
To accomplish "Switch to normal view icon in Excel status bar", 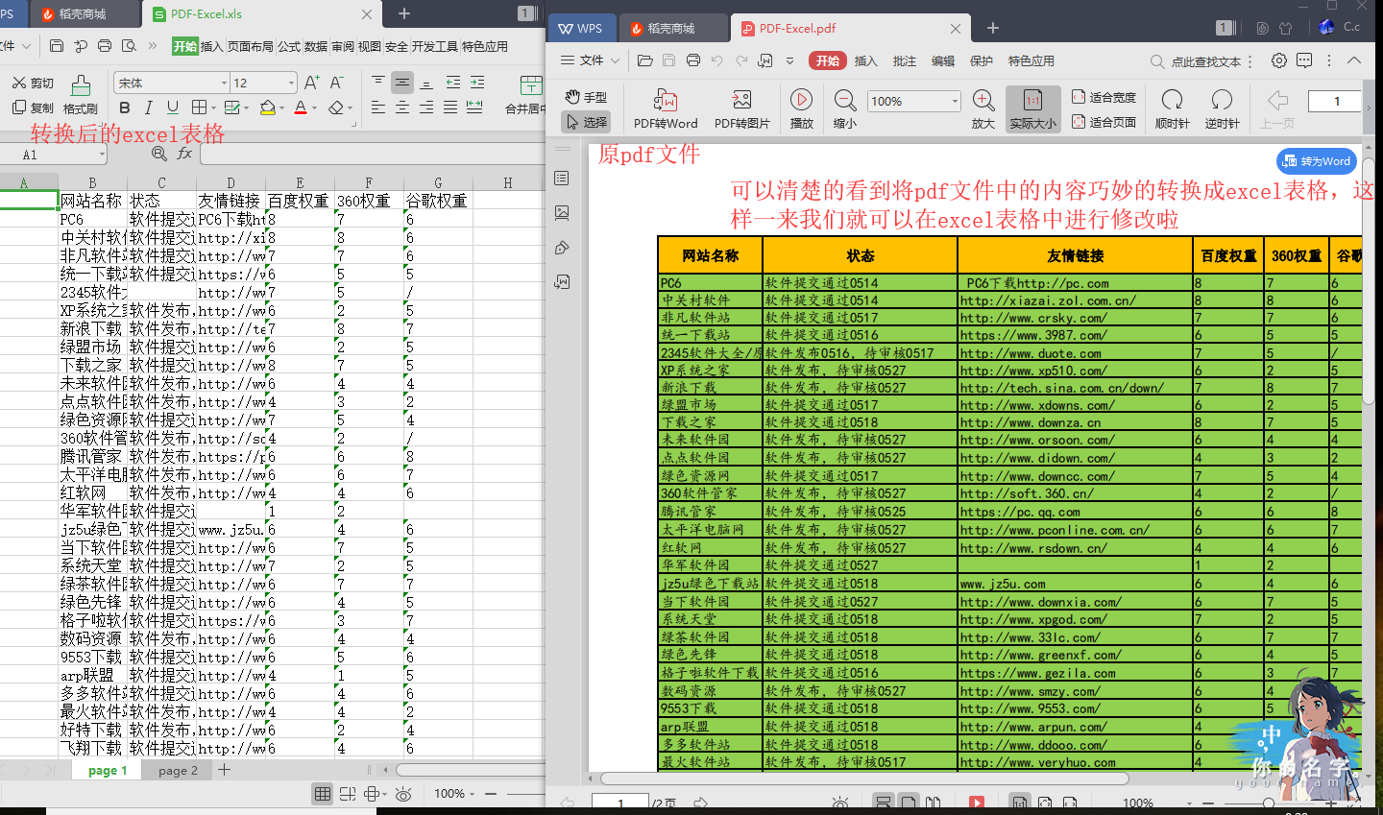I will [x=323, y=794].
